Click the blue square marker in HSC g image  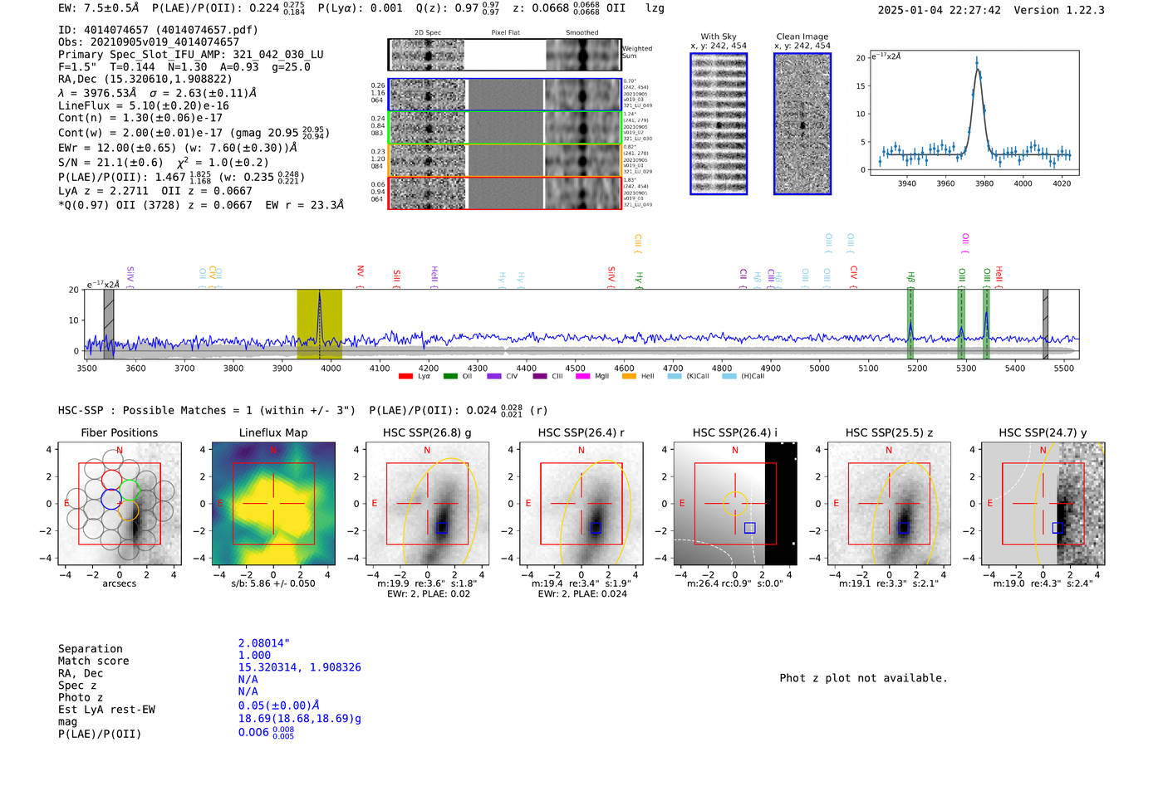[x=442, y=528]
